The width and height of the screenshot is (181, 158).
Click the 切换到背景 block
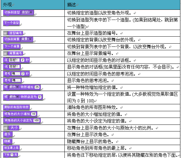pyautogui.click(x=18, y=39)
